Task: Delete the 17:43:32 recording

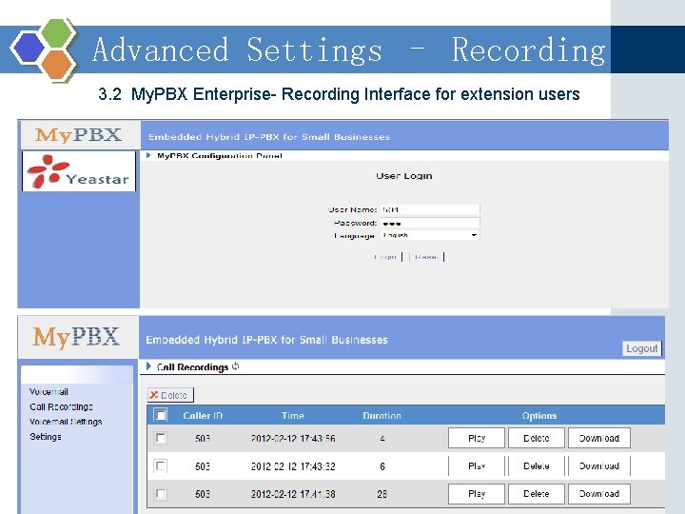Action: tap(536, 465)
